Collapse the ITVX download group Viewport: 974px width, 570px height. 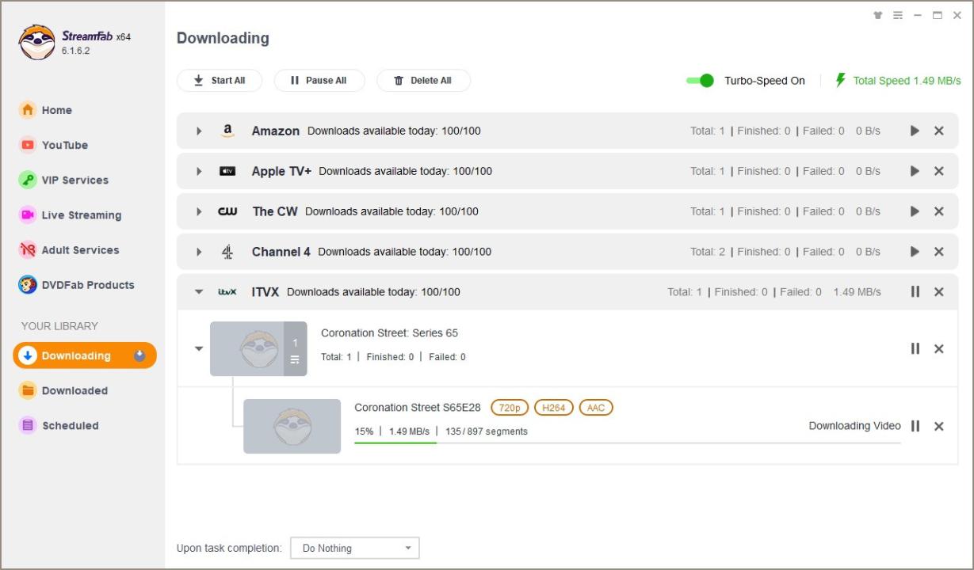(x=199, y=292)
